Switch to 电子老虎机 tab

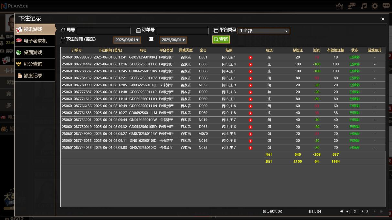(35, 41)
